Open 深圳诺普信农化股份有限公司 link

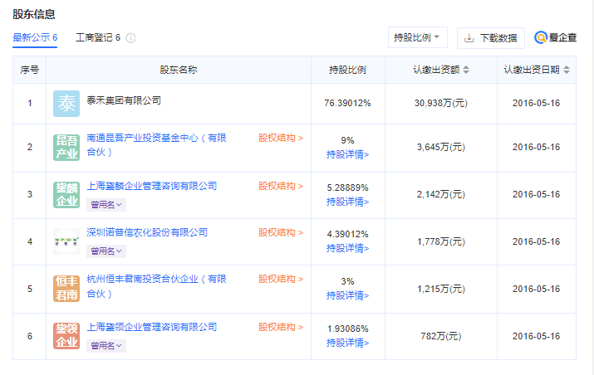[x=147, y=232]
